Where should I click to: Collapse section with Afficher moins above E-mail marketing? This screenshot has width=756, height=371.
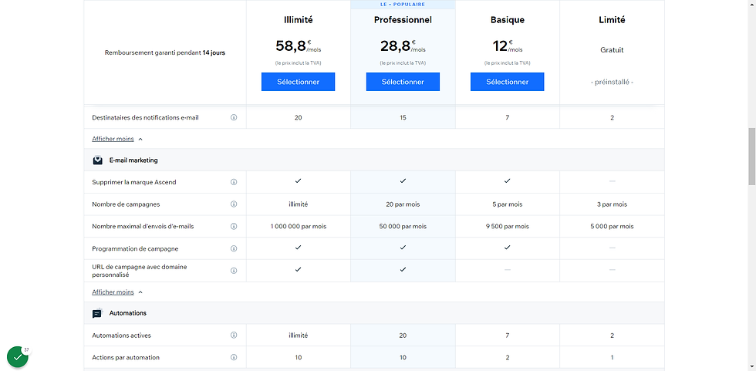pos(117,139)
